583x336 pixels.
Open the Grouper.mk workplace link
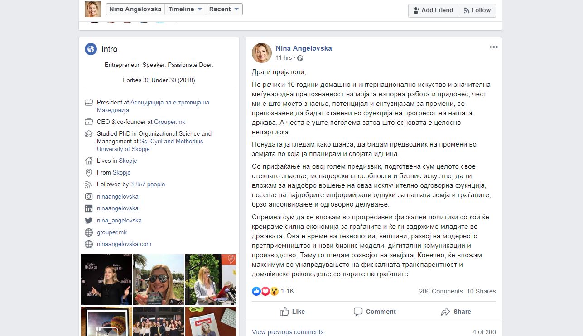(169, 122)
